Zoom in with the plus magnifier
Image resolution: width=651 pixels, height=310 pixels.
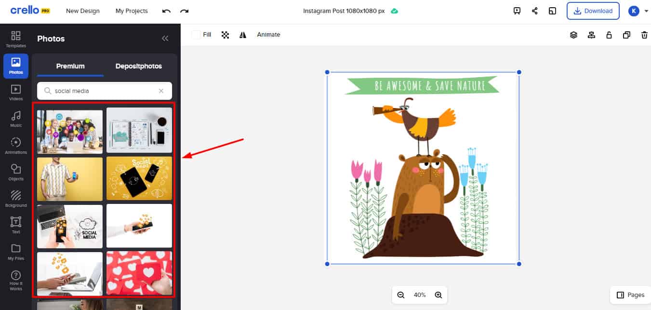tap(438, 295)
